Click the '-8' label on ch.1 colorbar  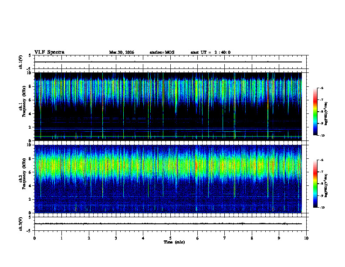pyautogui.click(x=321, y=112)
